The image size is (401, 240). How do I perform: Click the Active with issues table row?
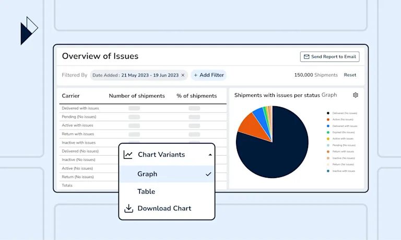click(x=143, y=125)
